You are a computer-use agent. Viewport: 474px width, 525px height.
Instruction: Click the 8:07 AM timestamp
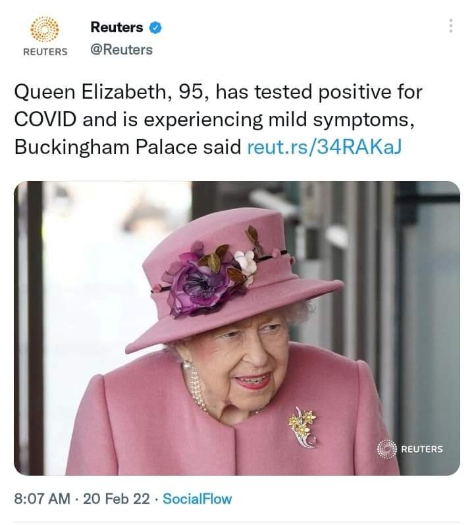point(42,499)
